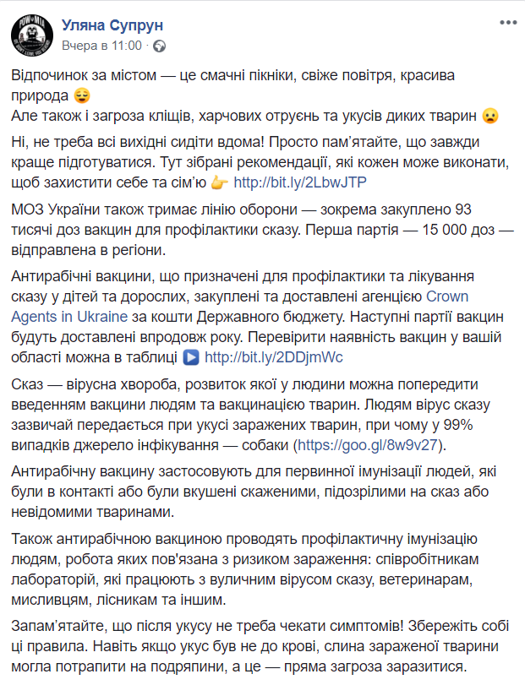
Task: Open Уляна Супрун profile picture
Action: pyautogui.click(x=31, y=35)
